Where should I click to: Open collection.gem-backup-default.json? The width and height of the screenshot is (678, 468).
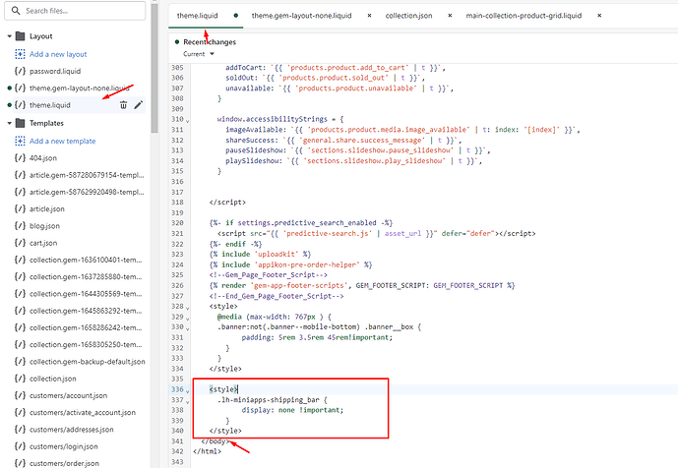point(87,362)
